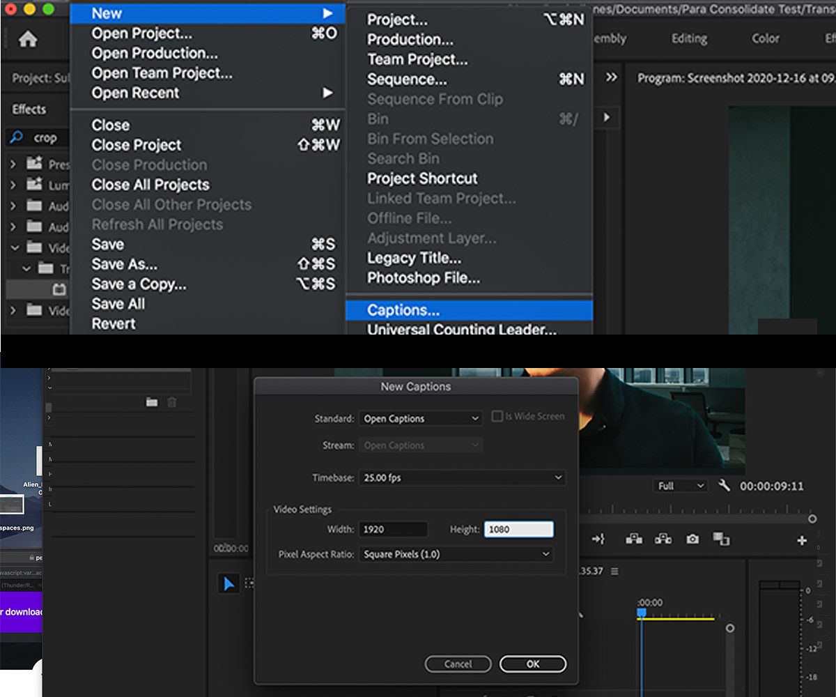Open the Standard Open Captions dropdown

tap(421, 419)
